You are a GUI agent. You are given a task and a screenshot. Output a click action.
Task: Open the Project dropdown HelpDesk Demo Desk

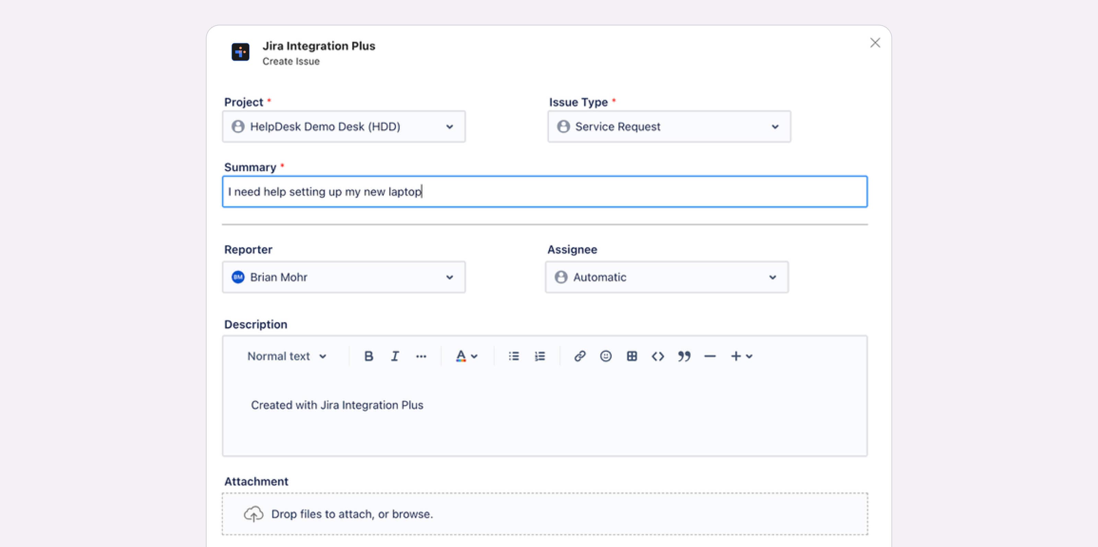coord(343,127)
